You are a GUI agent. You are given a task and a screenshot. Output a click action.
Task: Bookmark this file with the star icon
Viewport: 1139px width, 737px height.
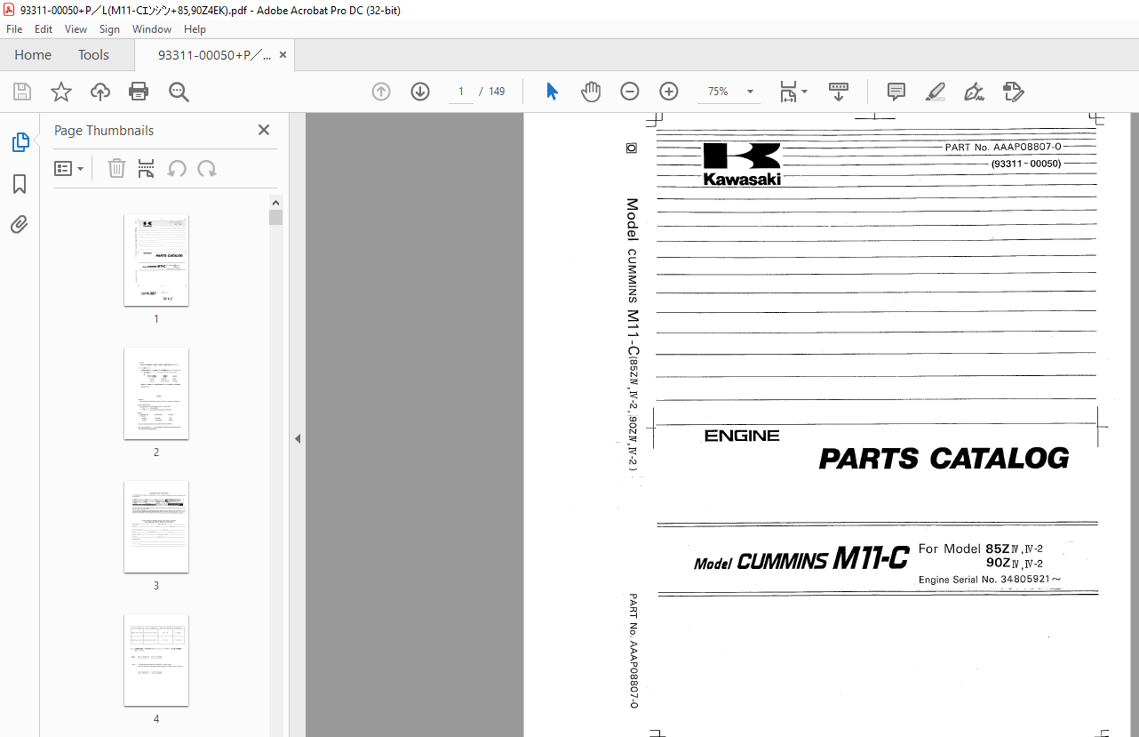pos(60,92)
